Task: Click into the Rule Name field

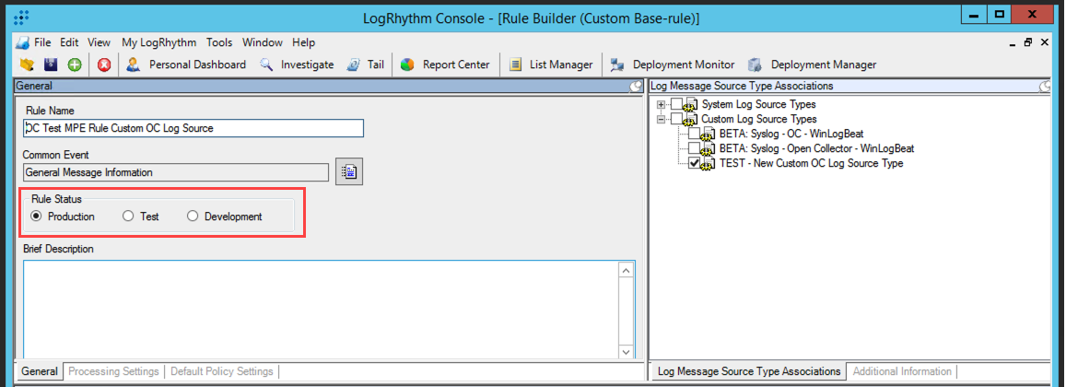Action: pos(194,128)
